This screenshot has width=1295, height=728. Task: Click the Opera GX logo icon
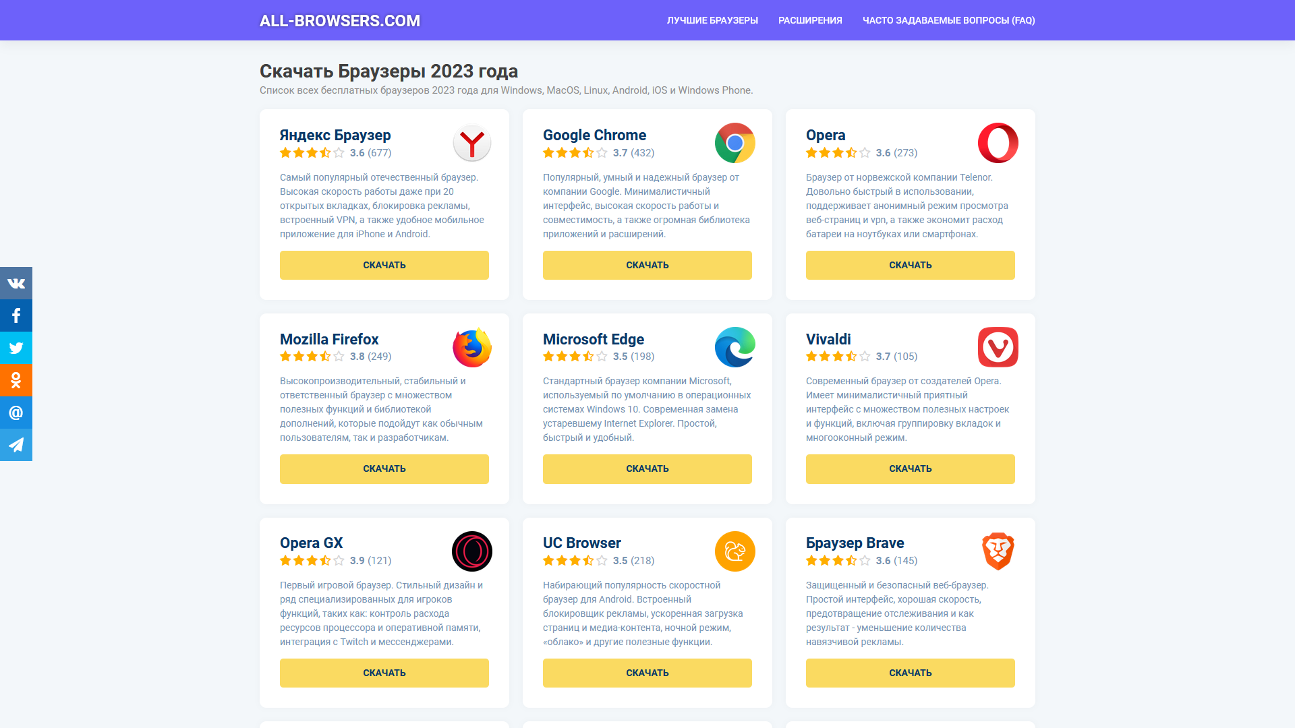(x=472, y=551)
